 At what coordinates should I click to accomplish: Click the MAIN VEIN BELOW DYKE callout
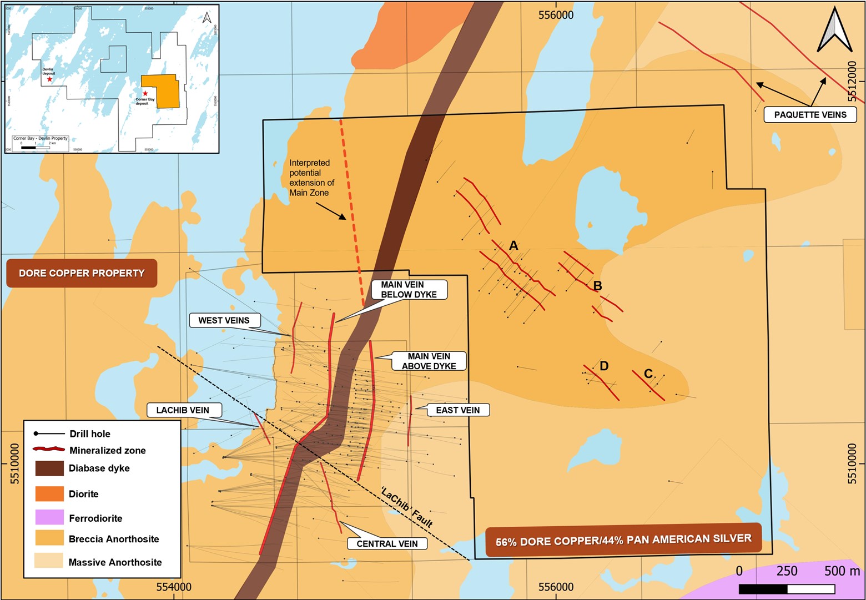coord(409,290)
